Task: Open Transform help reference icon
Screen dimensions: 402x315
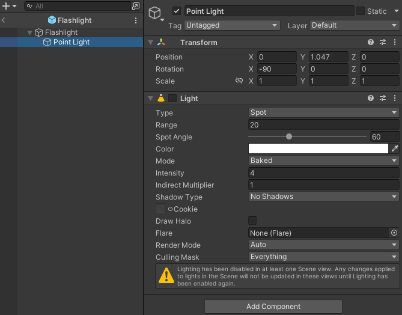Action: tap(371, 42)
